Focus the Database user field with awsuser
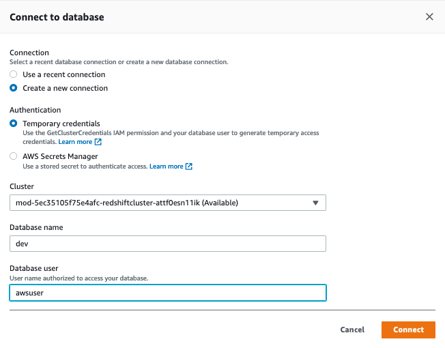This screenshot has width=445, height=348. [168, 293]
